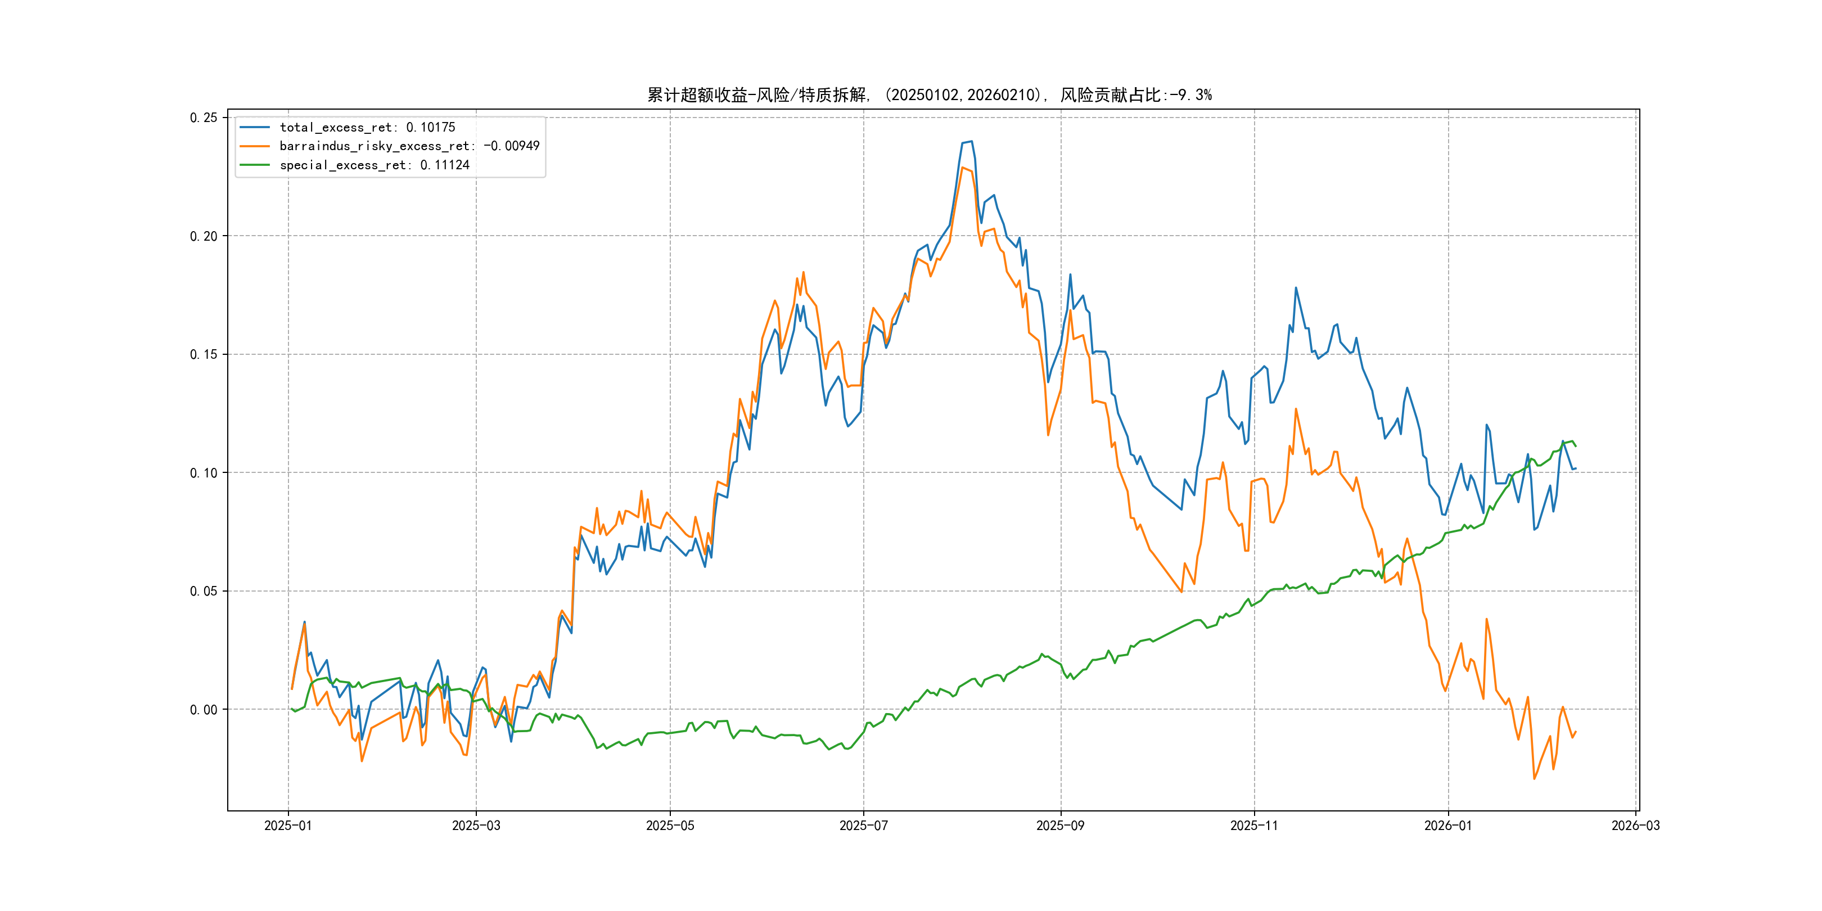The image size is (1822, 911).
Task: Select legend label special_excess_ret: 0.11124
Action: point(374,165)
